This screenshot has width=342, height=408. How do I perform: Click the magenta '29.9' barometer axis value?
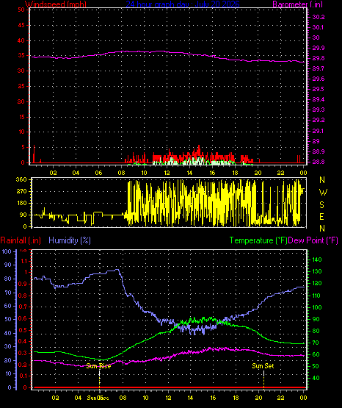click(319, 48)
